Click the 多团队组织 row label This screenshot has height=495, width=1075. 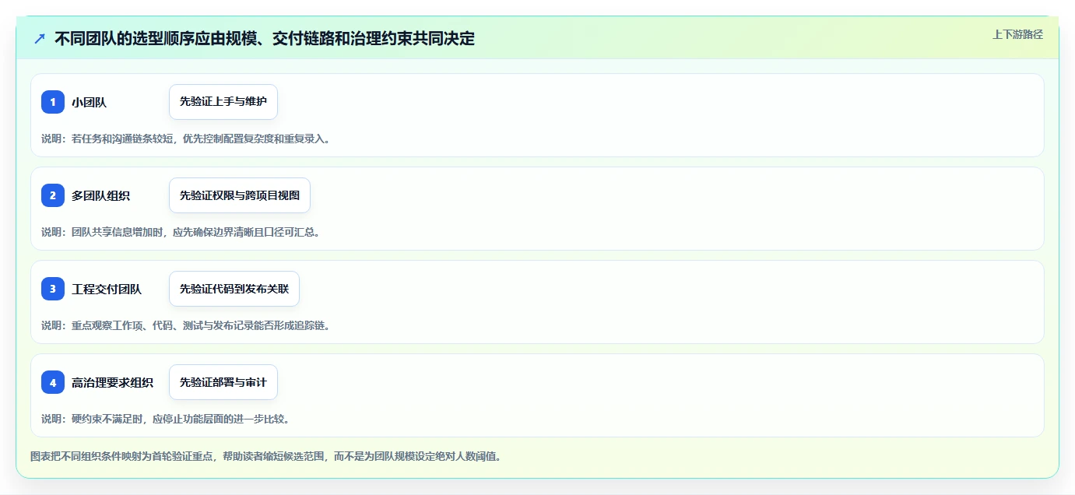pos(100,195)
